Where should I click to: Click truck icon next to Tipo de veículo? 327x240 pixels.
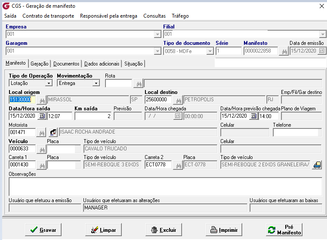pyautogui.click(x=317, y=165)
